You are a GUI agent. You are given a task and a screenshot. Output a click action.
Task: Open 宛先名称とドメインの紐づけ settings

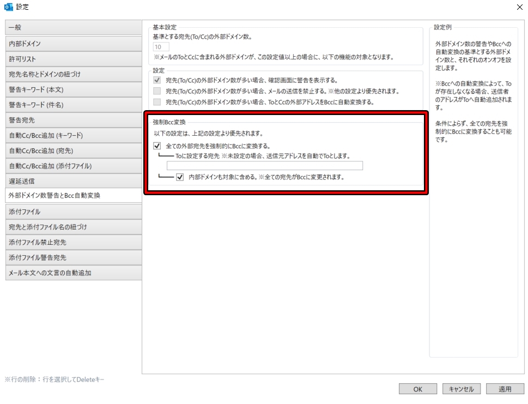74,75
